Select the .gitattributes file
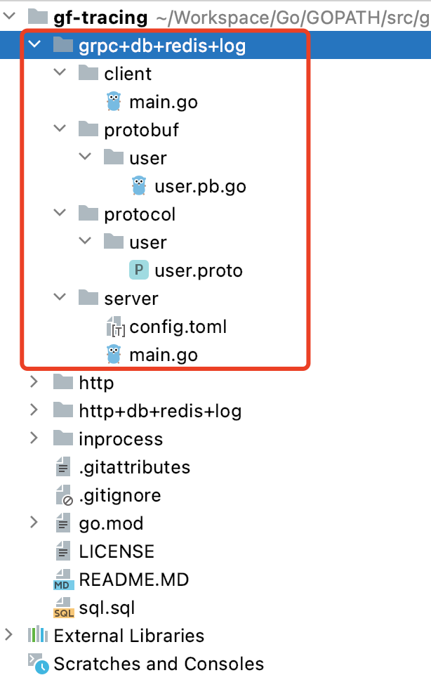 (134, 467)
